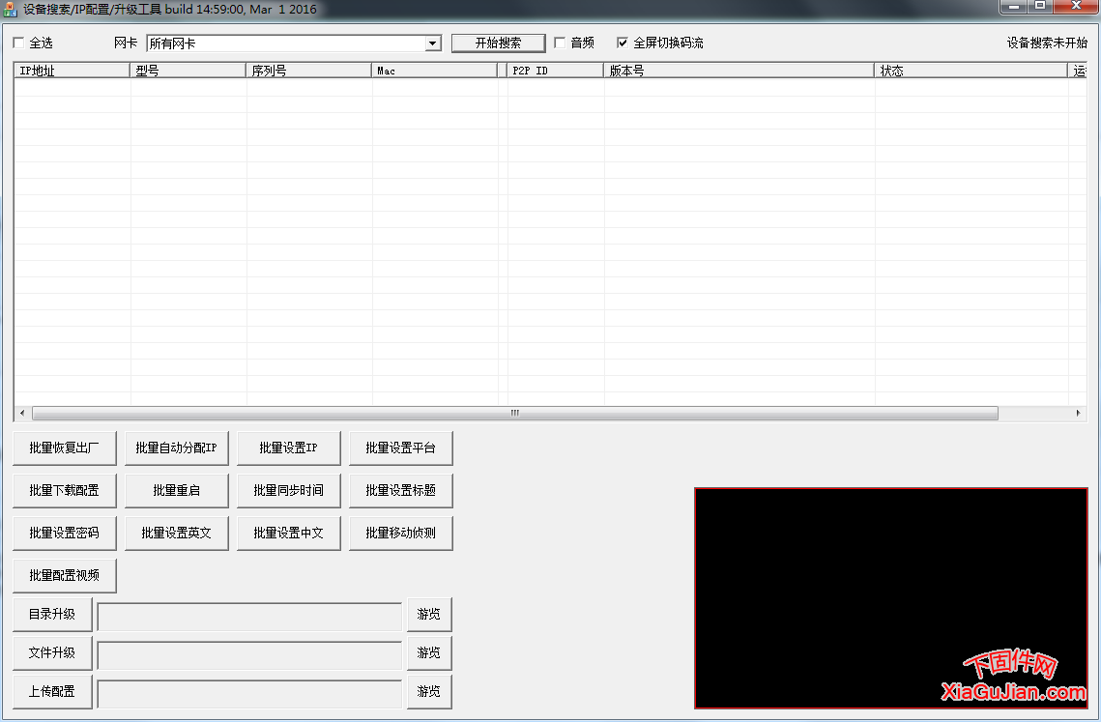Click the 批量设置平台 button
The image size is (1101, 722).
401,448
